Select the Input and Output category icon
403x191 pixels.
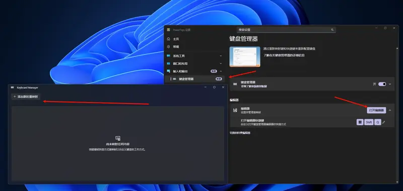point(168,71)
